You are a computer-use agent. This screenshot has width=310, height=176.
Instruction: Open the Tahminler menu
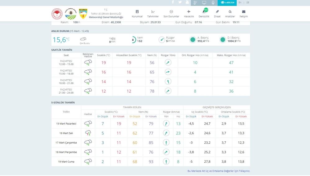pos(153,14)
